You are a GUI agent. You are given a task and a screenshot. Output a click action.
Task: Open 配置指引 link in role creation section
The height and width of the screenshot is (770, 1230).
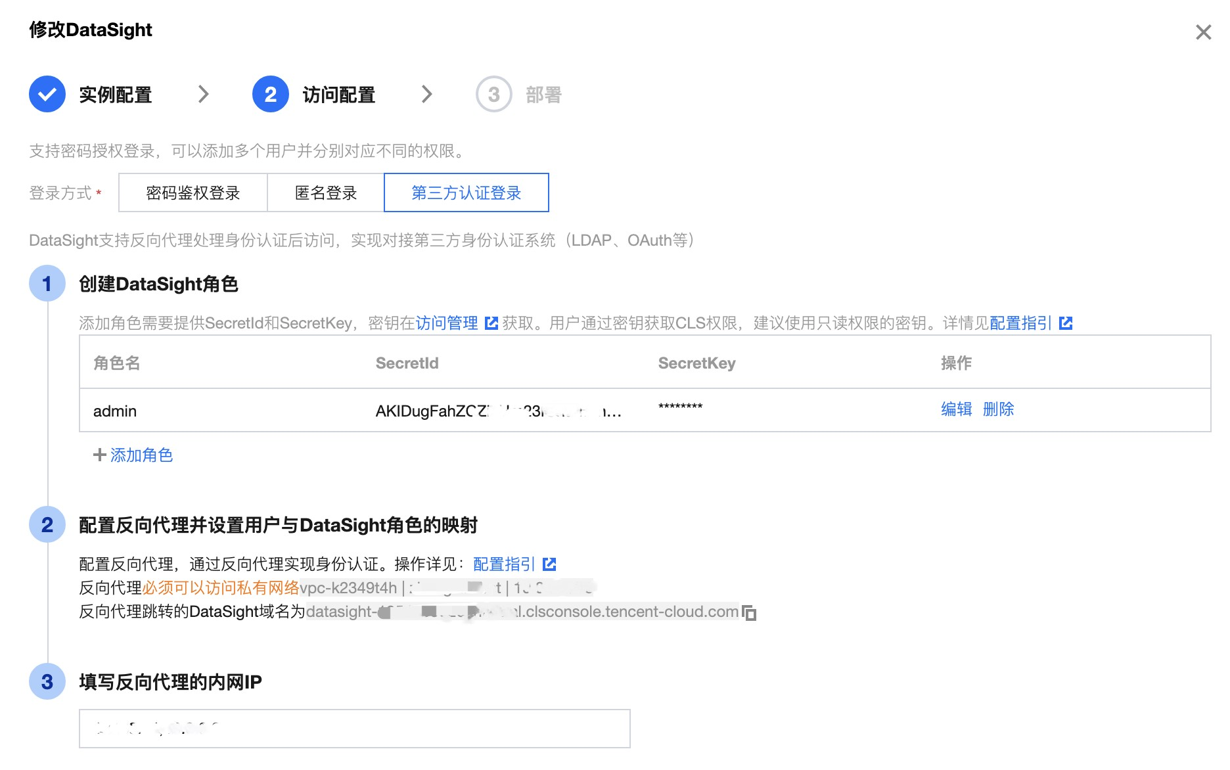tap(1021, 323)
